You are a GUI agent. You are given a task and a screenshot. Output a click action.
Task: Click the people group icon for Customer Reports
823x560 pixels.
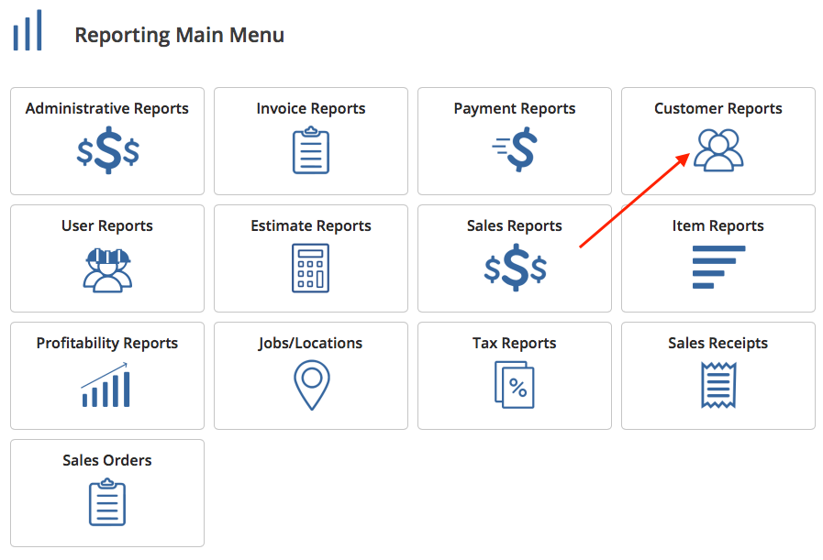pos(718,150)
